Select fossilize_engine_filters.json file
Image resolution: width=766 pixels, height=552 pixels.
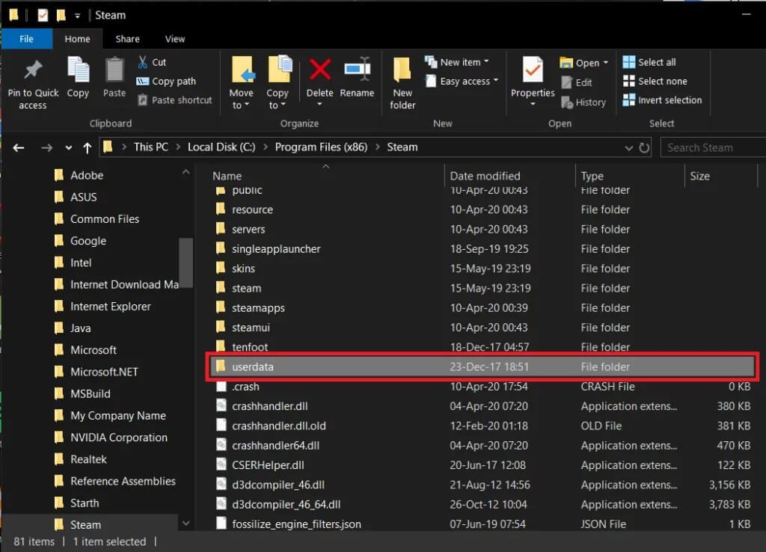(482, 524)
